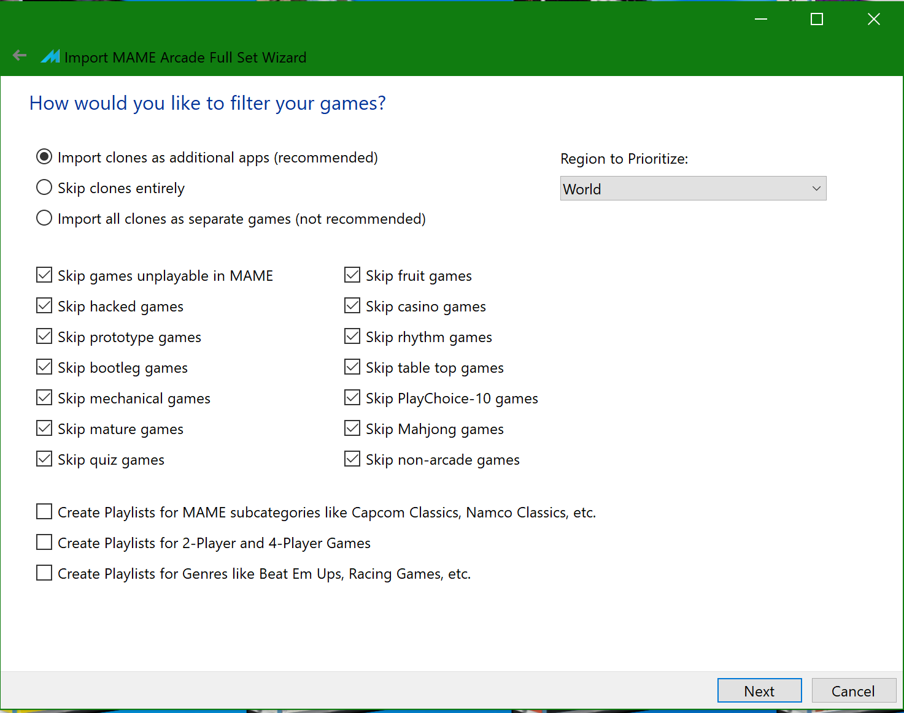Click the 'Import MAME Arcade Full Set Wizard' title
The width and height of the screenshot is (904, 713).
click(185, 58)
